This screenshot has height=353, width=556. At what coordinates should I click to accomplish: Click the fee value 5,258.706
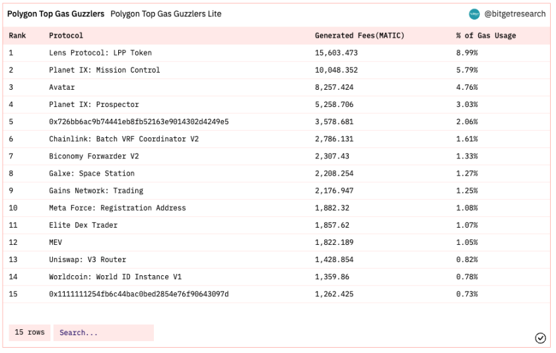coord(334,104)
